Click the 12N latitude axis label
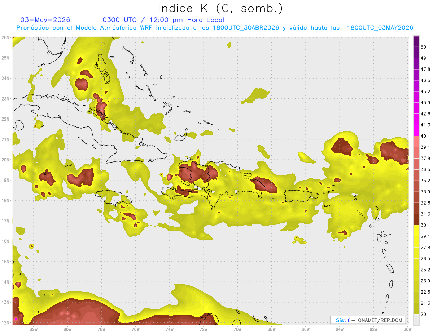Viewport: 433px width, 334px height. tap(5, 322)
